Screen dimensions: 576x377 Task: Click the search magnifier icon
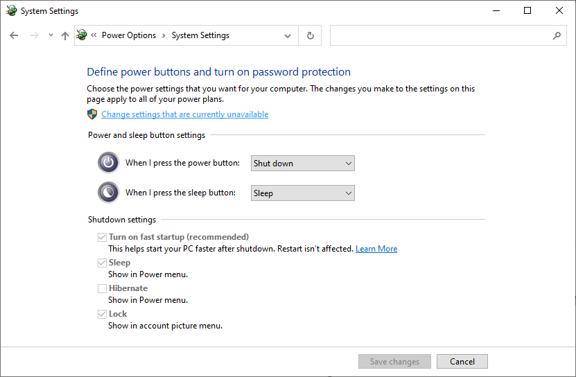pos(557,35)
